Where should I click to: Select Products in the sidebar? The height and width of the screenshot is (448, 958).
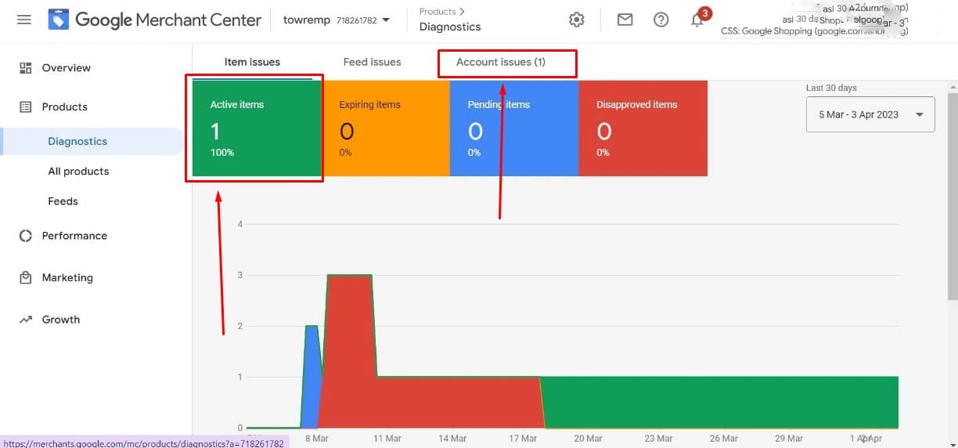pyautogui.click(x=65, y=107)
